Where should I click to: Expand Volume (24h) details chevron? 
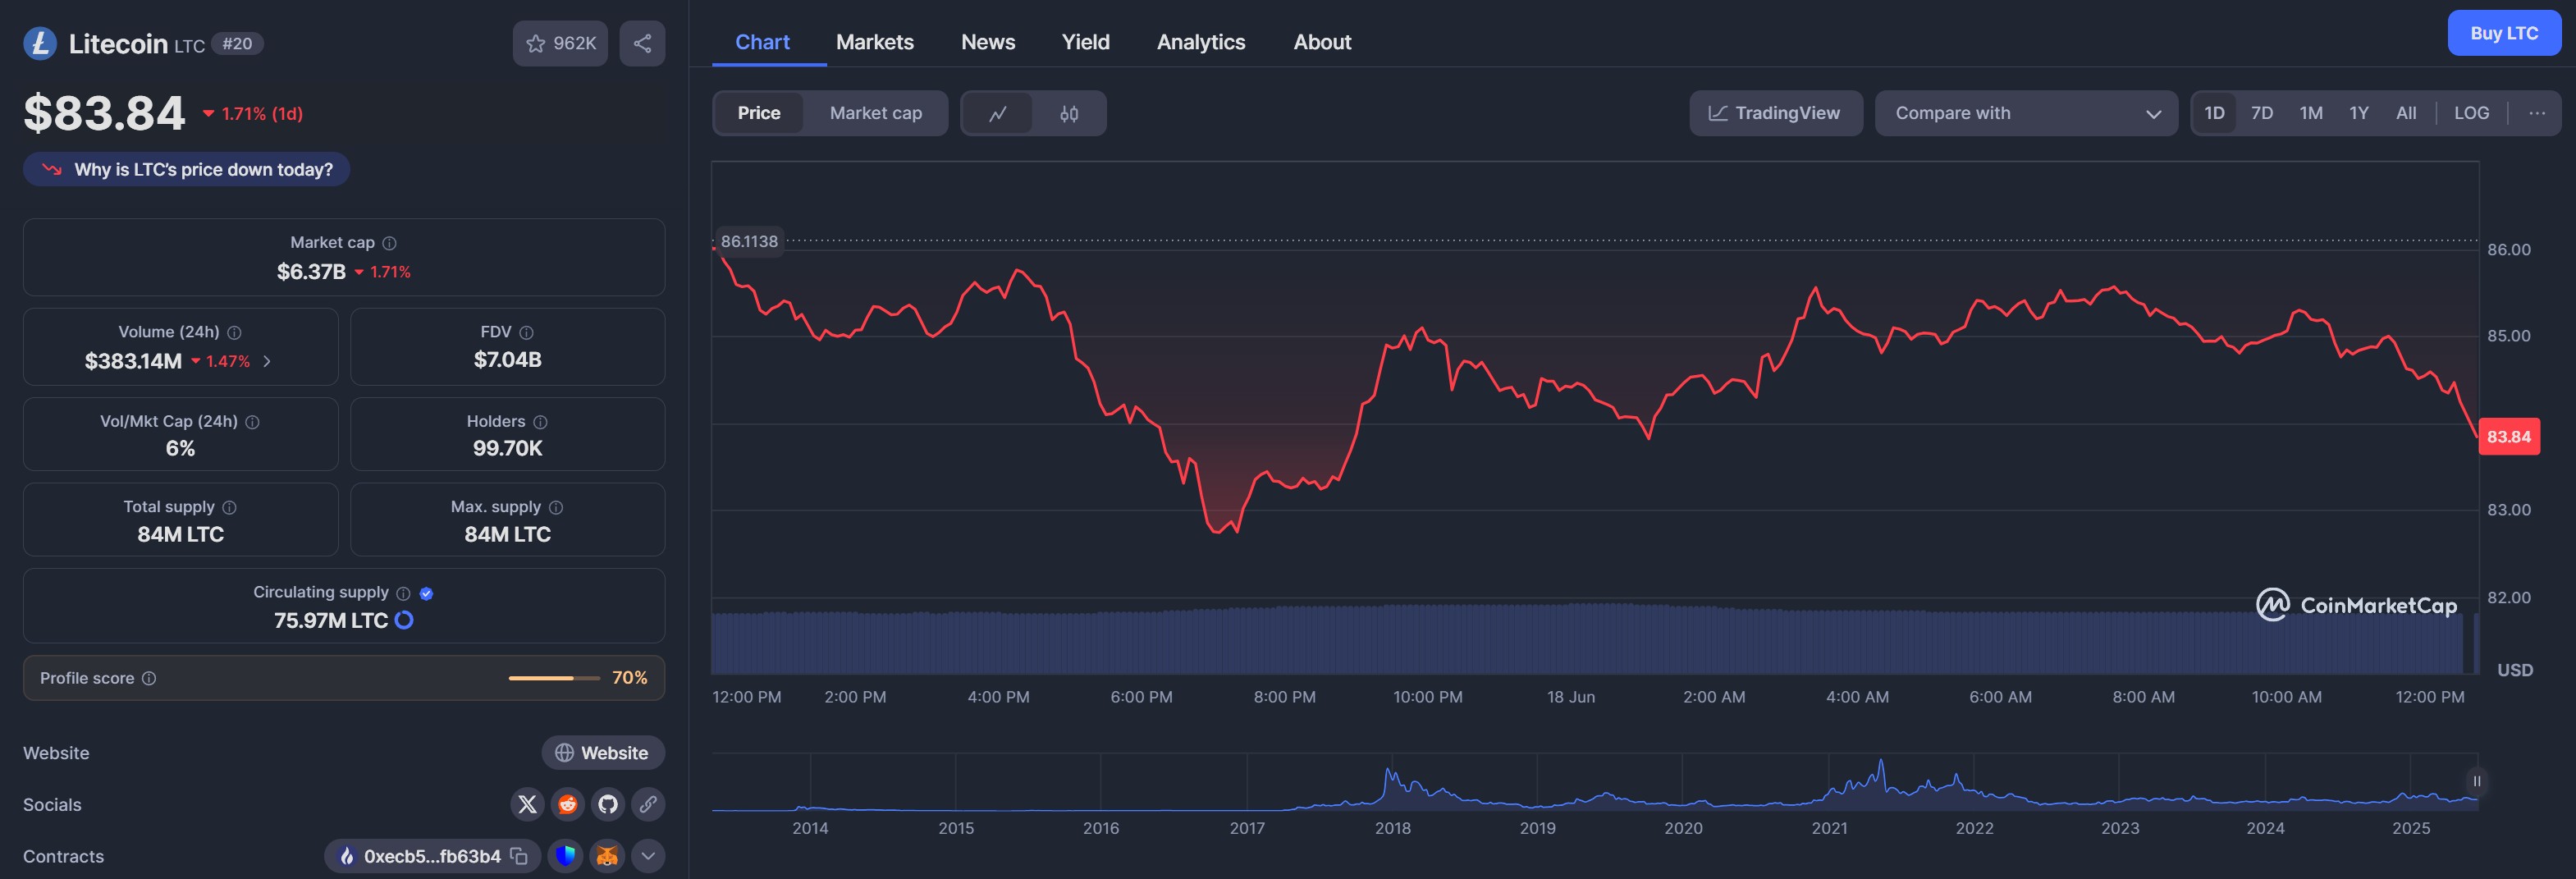click(x=267, y=361)
